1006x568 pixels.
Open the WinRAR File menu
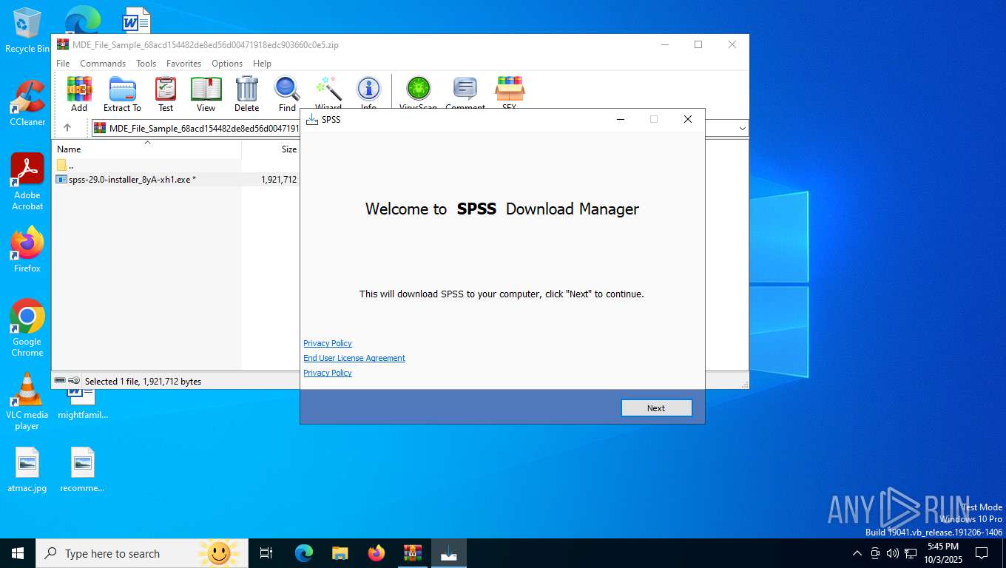63,64
